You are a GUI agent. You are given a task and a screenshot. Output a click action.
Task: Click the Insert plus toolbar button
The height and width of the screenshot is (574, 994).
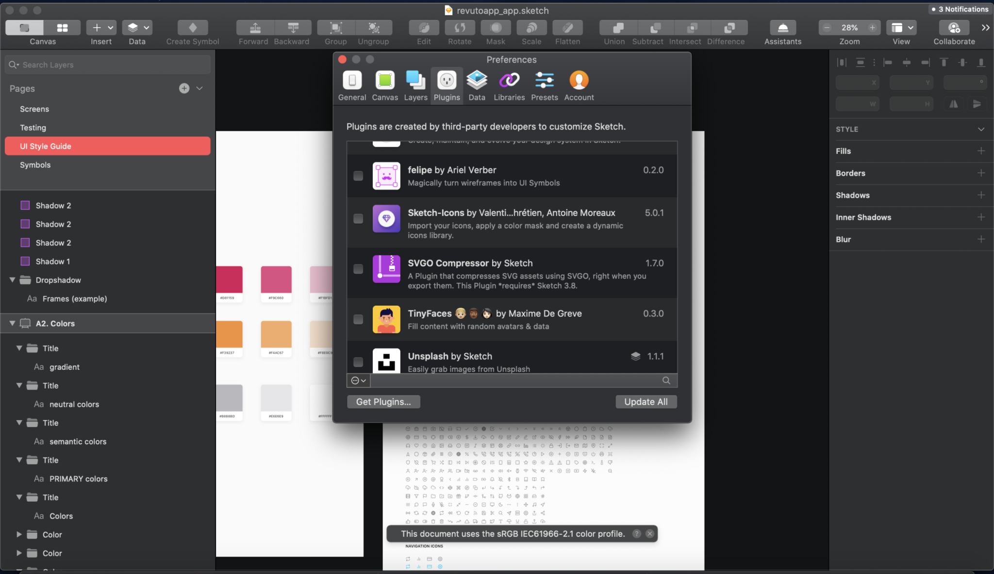(x=97, y=28)
